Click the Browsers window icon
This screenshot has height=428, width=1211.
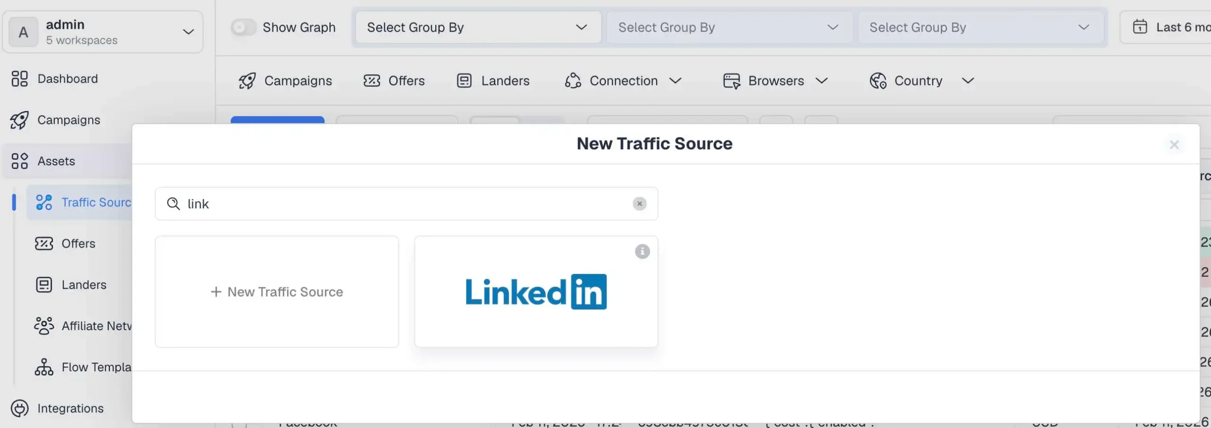731,81
